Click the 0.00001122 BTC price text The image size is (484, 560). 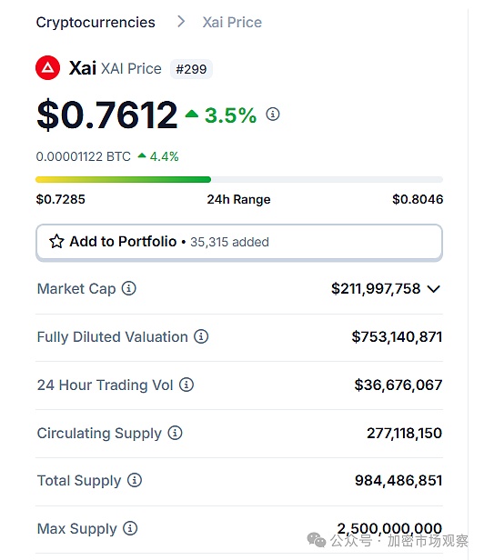pos(84,156)
